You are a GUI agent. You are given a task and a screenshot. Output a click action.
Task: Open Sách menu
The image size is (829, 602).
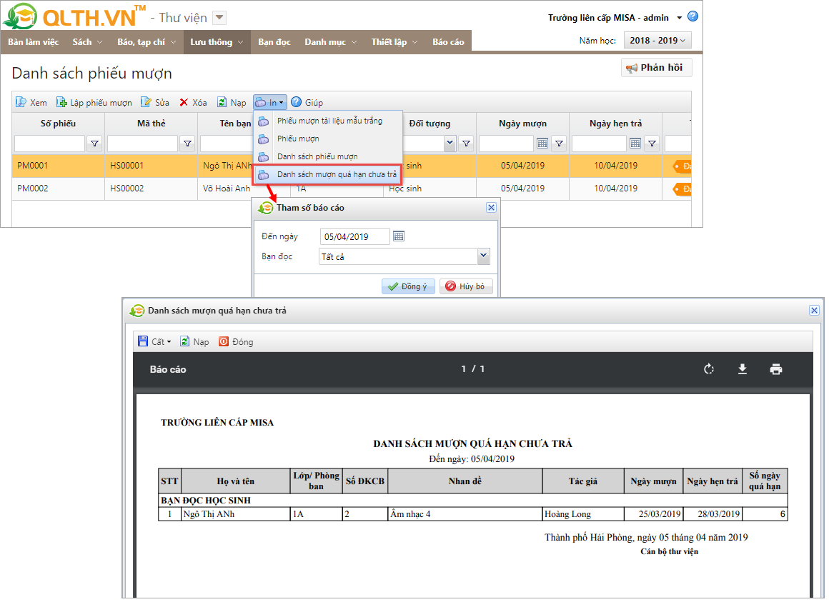tap(88, 41)
